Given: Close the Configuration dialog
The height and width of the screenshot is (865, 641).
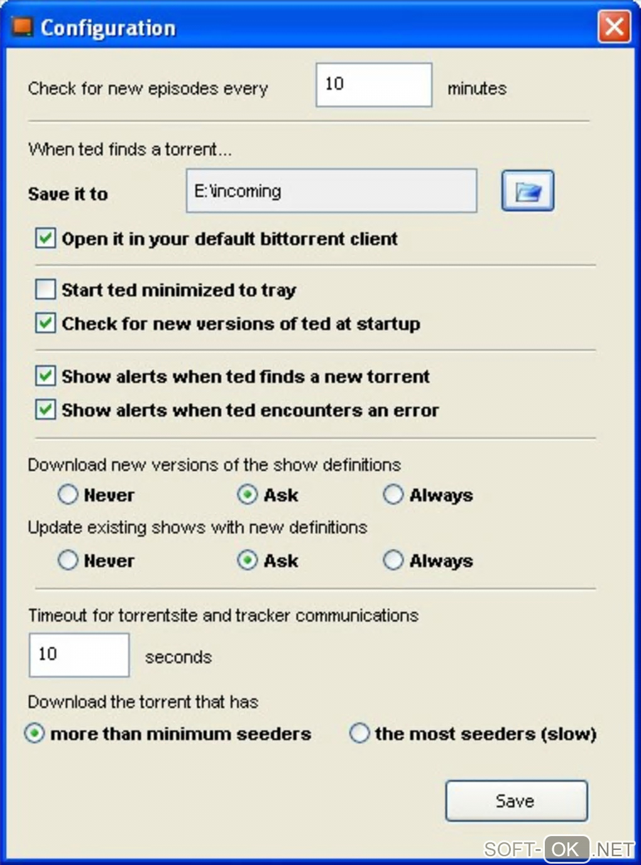Looking at the screenshot, I should click(614, 27).
